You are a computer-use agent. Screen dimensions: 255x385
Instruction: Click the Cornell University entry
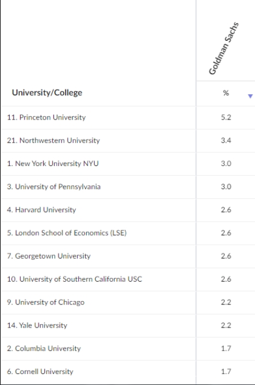pyautogui.click(x=40, y=371)
